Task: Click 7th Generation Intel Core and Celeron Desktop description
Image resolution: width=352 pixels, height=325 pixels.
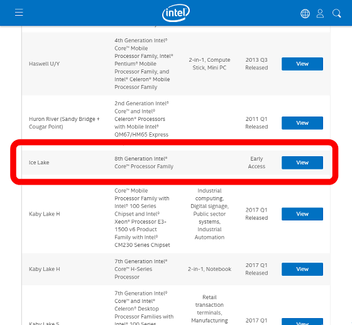Action: pyautogui.click(x=144, y=308)
